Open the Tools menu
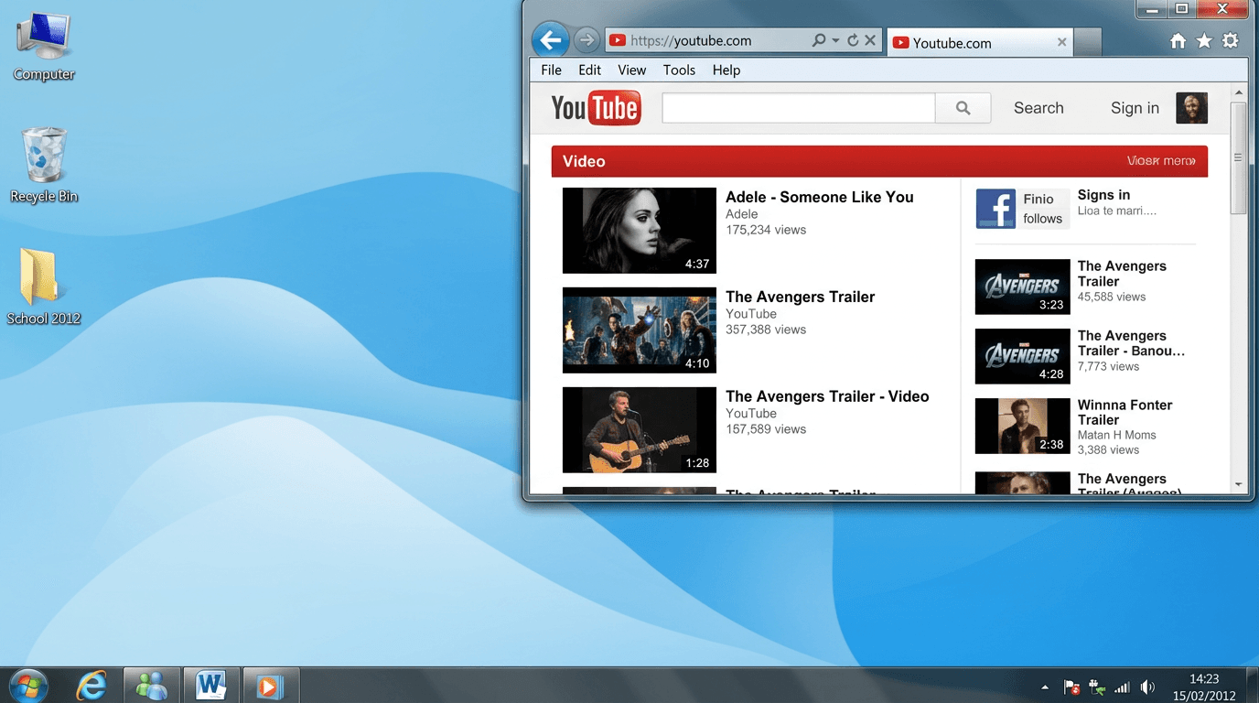Screen dimensions: 1259x703 pos(679,70)
